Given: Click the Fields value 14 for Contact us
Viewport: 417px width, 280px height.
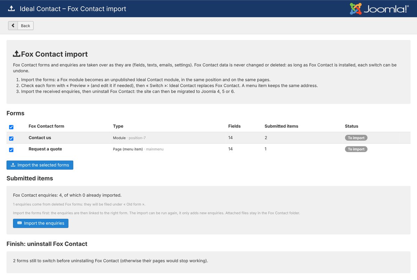Looking at the screenshot, I should [x=230, y=138].
